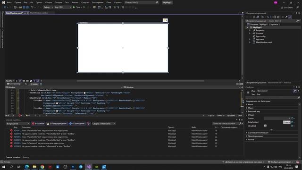Screen dimensions: 302x170
Task: Open the designer zoom percentage dropdown
Action: 10,81
